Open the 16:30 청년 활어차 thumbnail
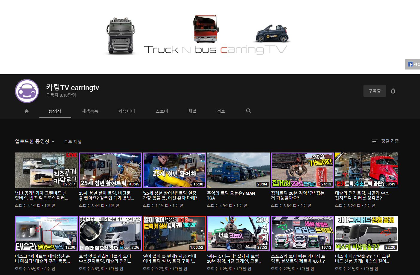 pos(174,170)
